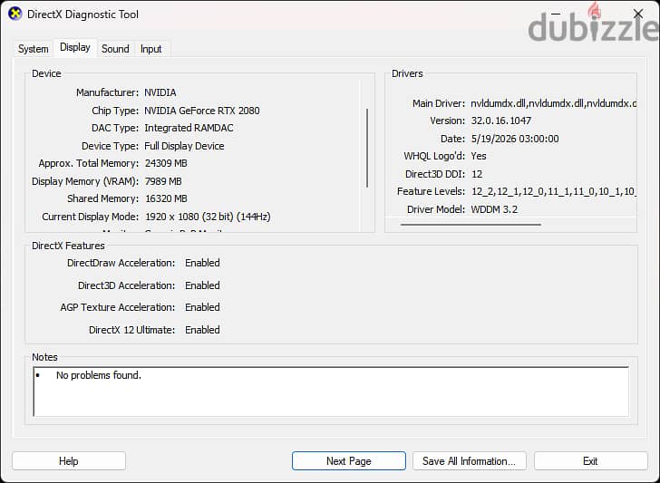Viewport: 660px width, 483px height.
Task: Click the Chip Type label
Action: point(115,111)
